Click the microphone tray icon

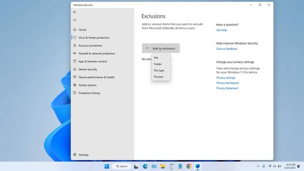(x=264, y=166)
